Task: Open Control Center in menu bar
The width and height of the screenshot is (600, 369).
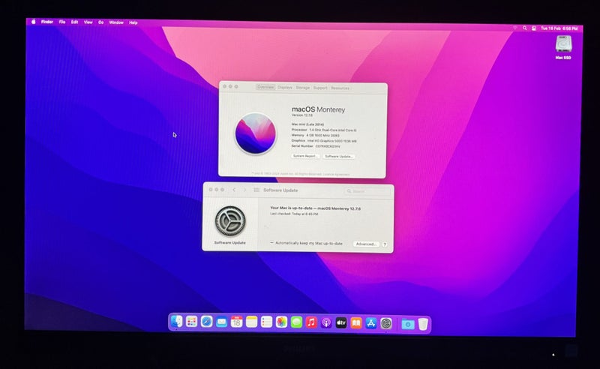Action: [534, 28]
